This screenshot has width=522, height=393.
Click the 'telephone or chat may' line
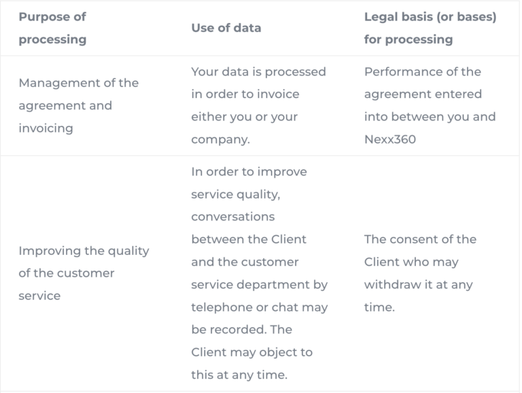click(x=260, y=307)
